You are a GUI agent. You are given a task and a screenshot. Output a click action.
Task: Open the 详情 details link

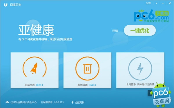[x=115, y=31]
